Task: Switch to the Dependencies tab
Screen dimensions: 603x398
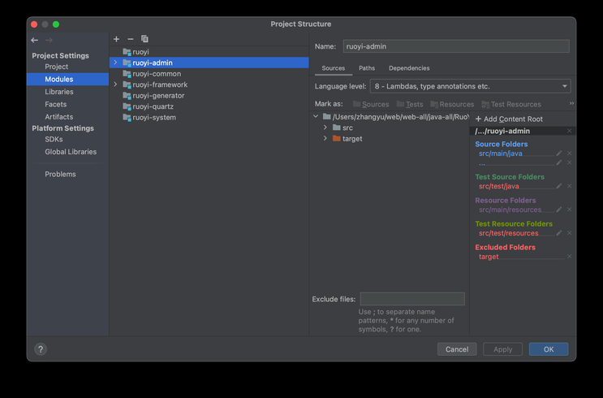Action: [x=409, y=68]
